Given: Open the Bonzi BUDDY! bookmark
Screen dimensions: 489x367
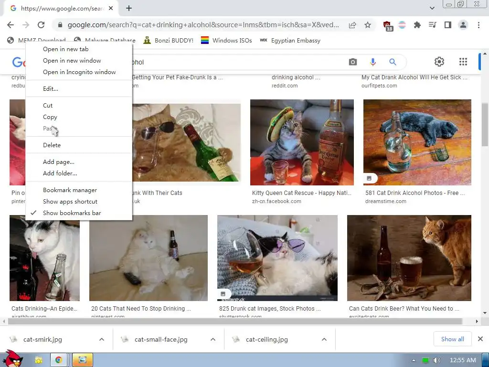Looking at the screenshot, I should 168,40.
